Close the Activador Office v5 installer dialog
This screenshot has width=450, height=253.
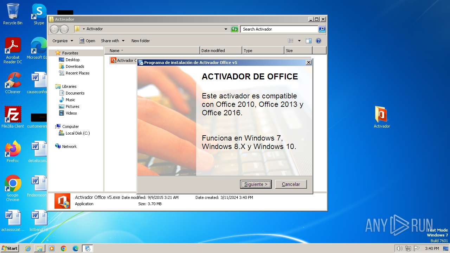308,63
